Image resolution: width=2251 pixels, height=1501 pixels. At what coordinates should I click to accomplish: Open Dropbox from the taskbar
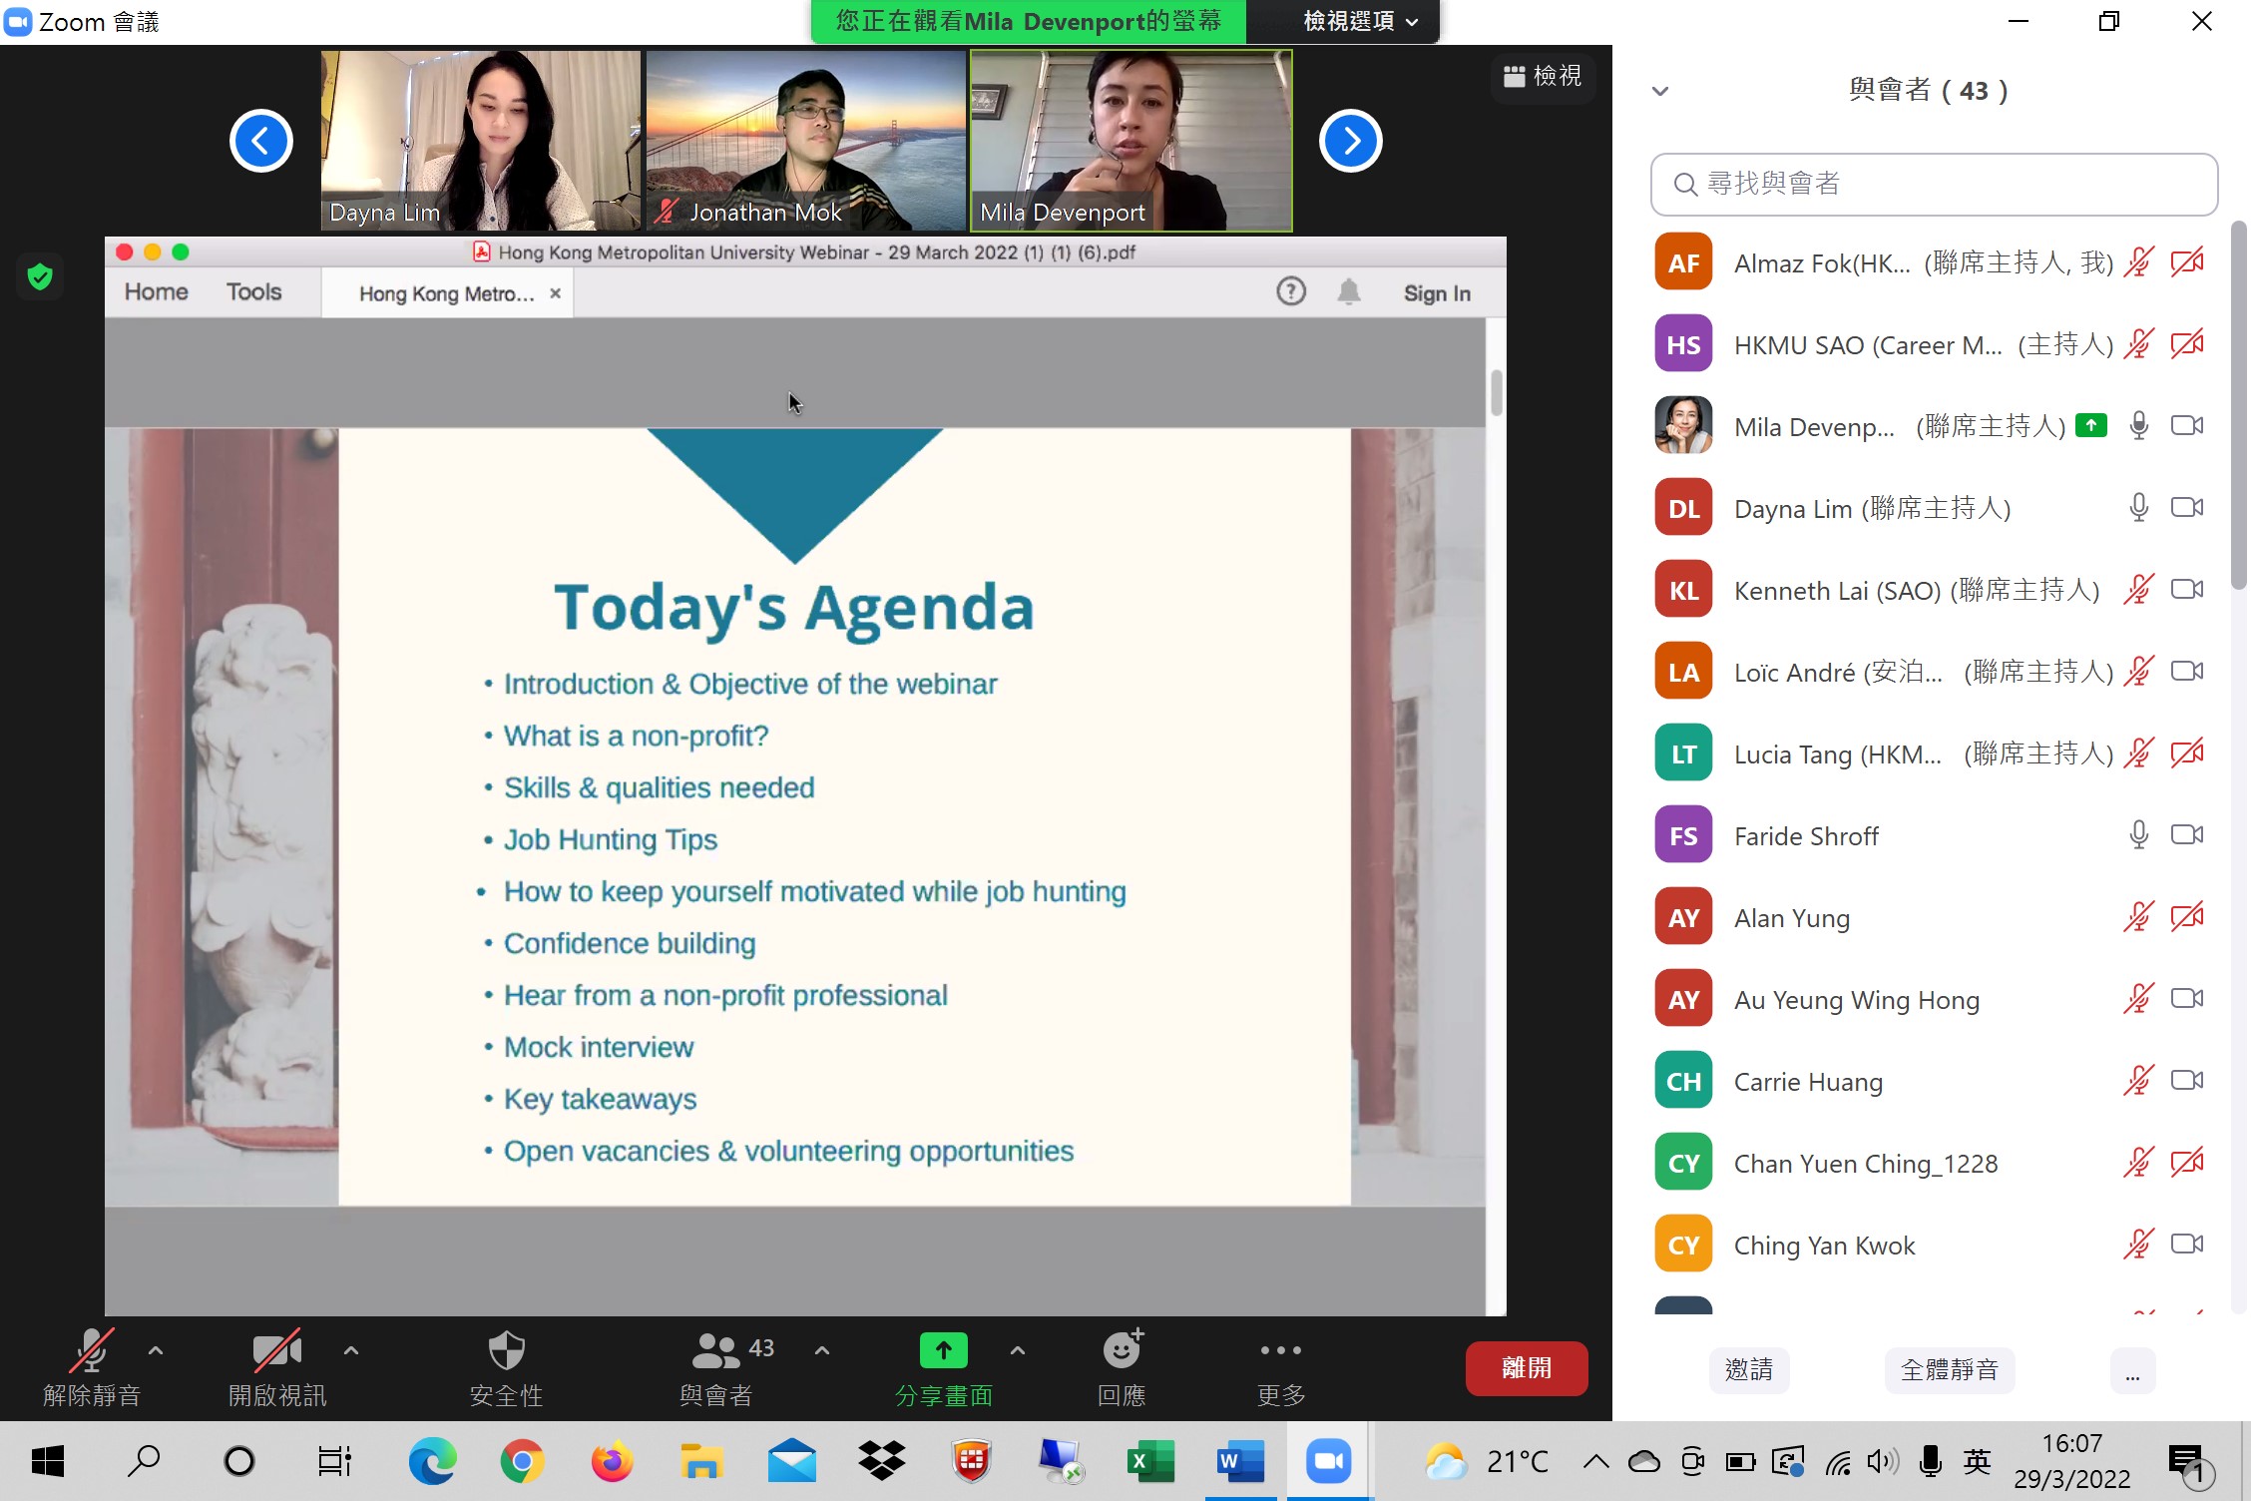pyautogui.click(x=882, y=1462)
